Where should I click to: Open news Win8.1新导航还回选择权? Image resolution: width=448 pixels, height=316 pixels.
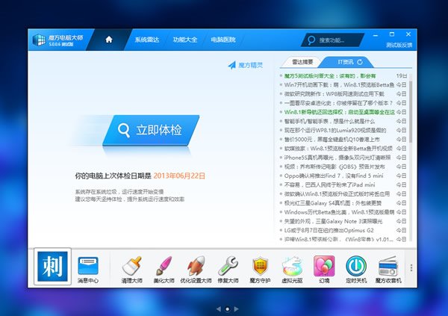click(339, 112)
